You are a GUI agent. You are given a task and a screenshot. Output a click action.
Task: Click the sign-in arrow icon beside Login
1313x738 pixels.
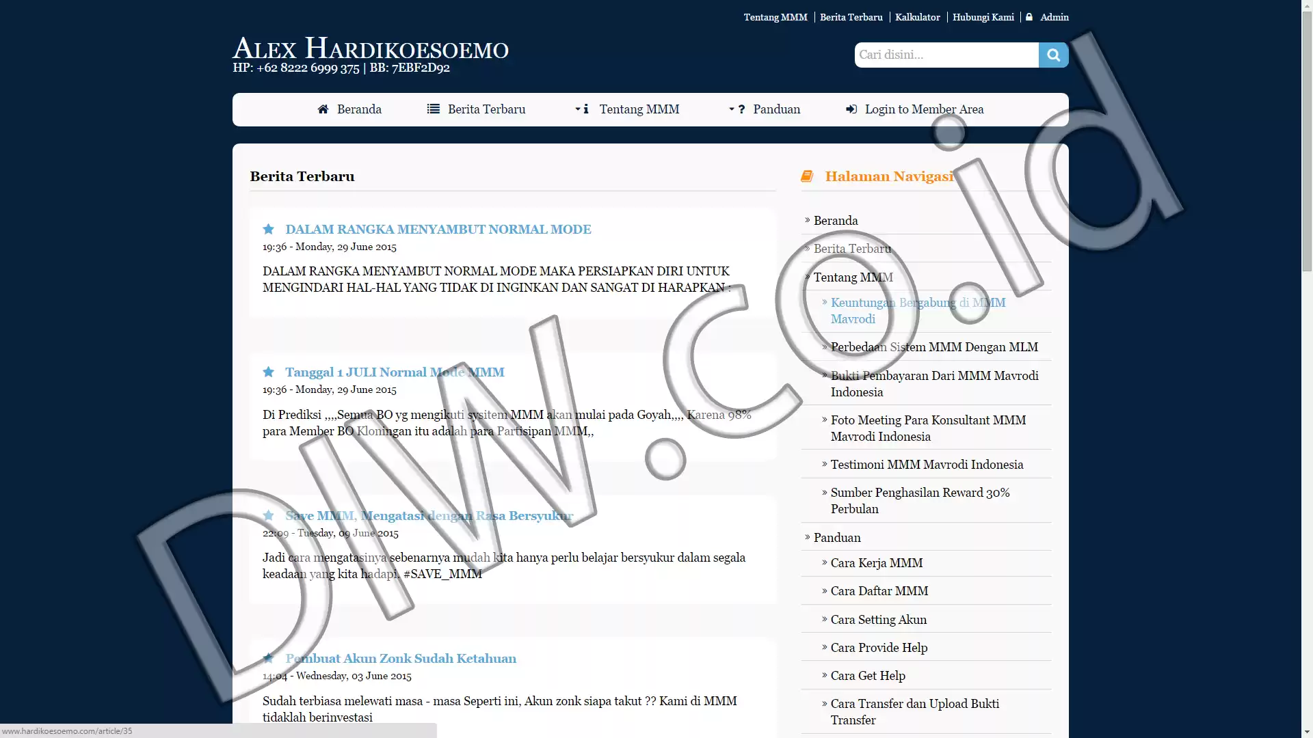(x=851, y=109)
